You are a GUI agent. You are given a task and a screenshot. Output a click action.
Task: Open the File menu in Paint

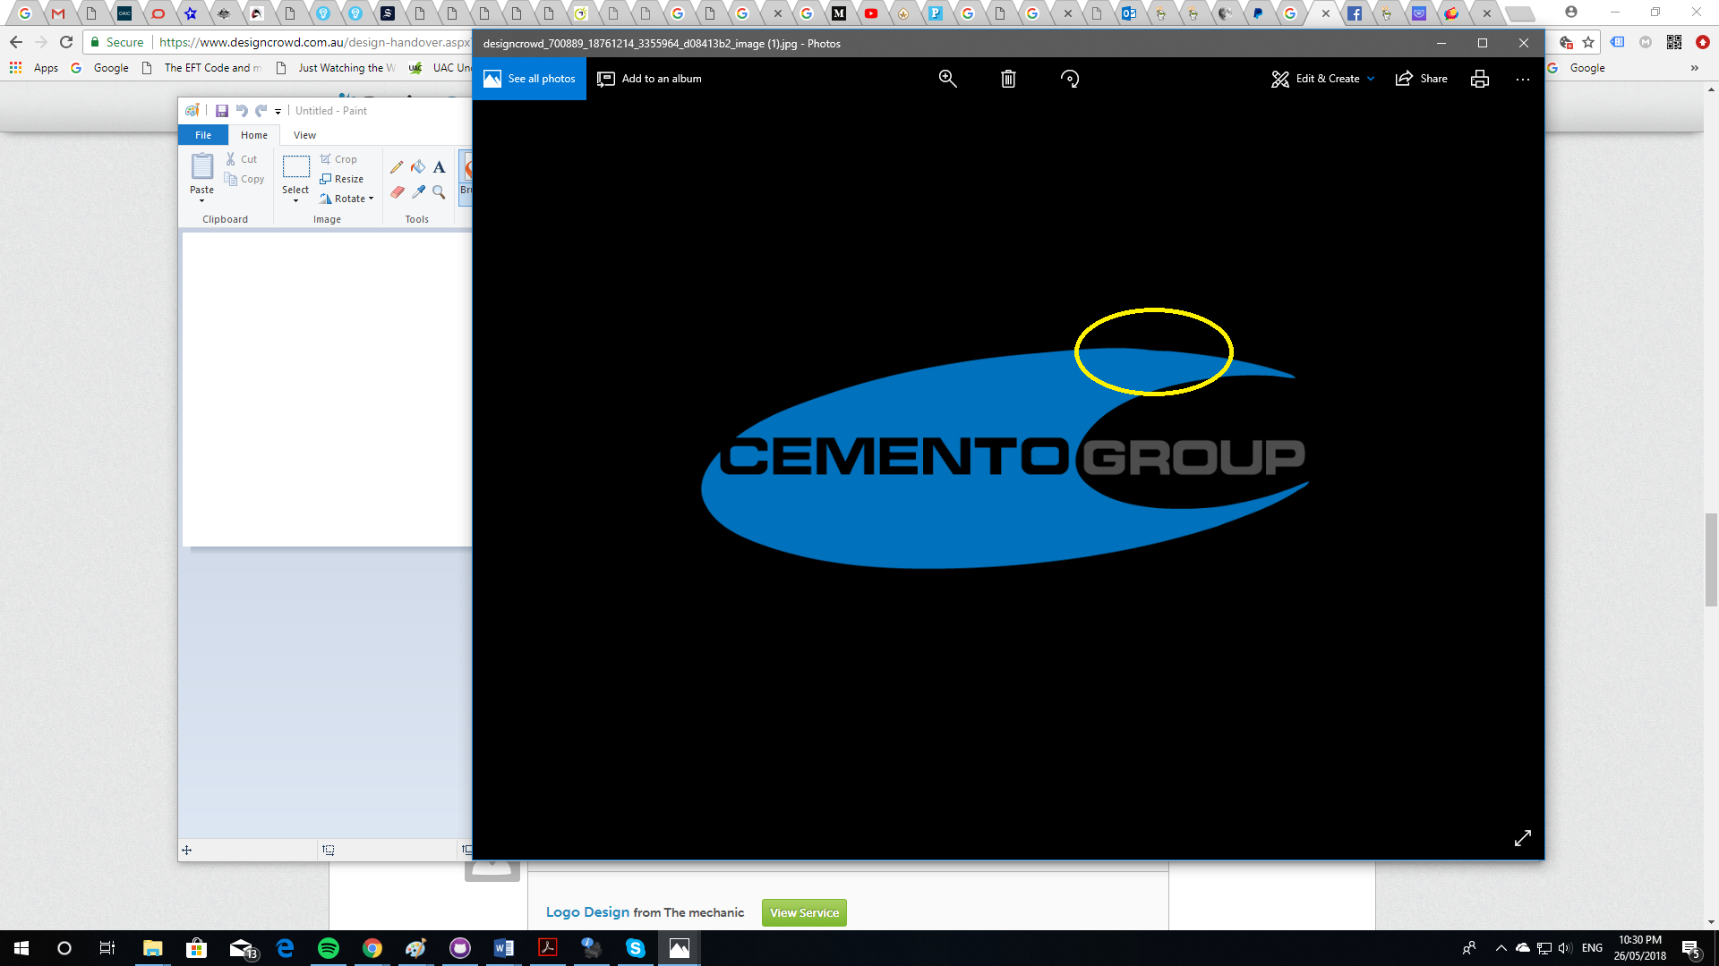click(x=203, y=135)
